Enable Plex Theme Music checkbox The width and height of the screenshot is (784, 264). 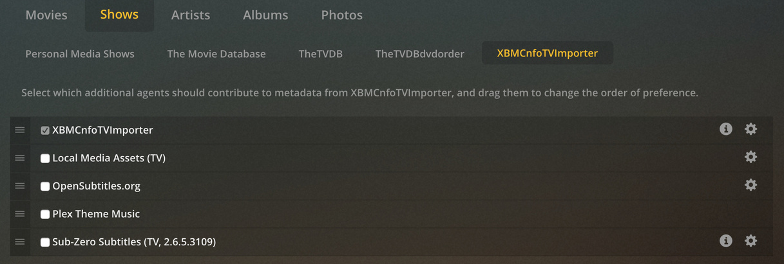click(x=45, y=215)
